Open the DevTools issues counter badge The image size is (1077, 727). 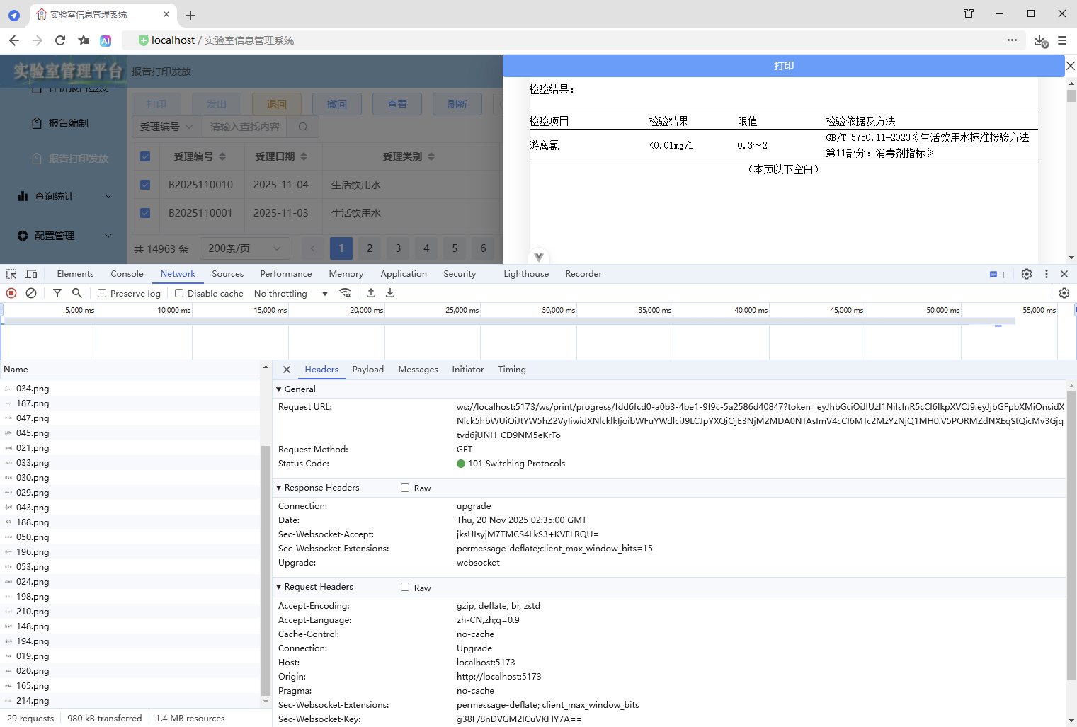pos(997,275)
